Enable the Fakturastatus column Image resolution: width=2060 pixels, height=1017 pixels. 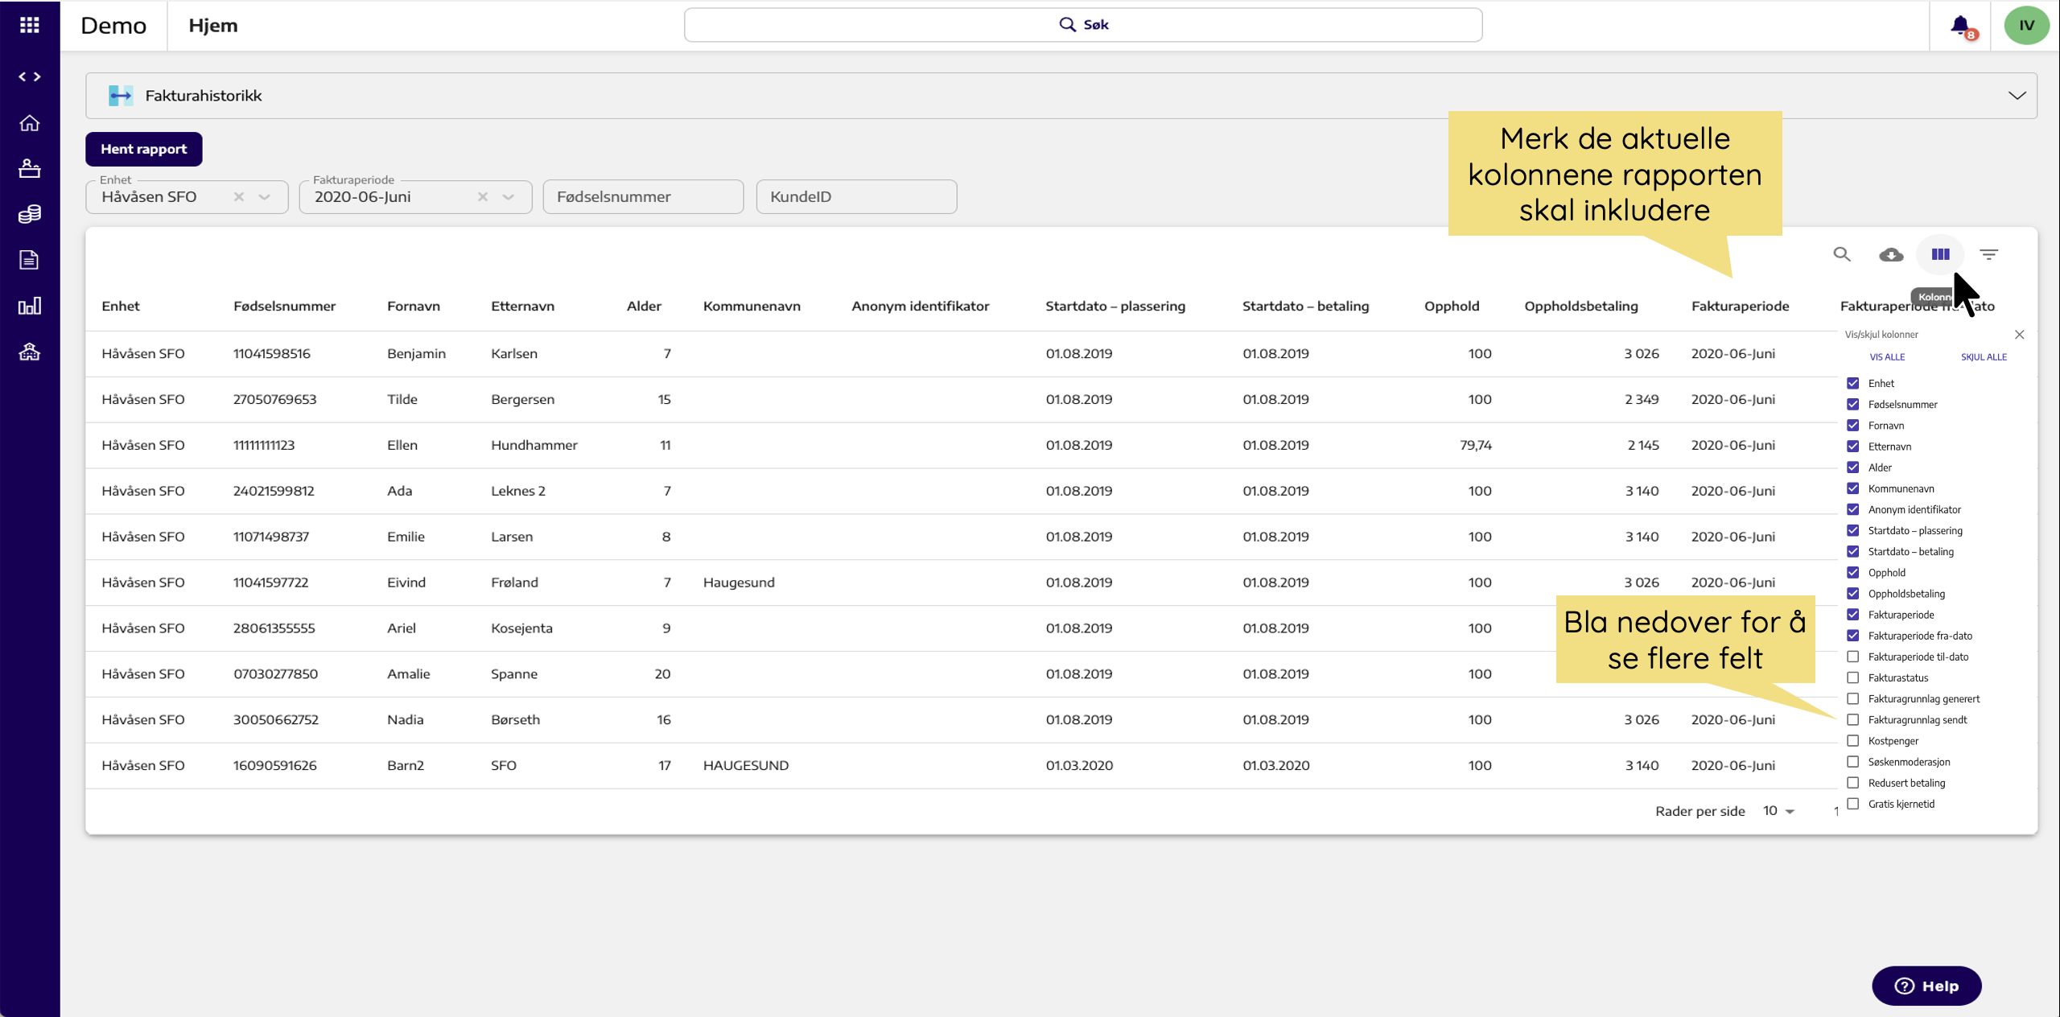(x=1852, y=677)
